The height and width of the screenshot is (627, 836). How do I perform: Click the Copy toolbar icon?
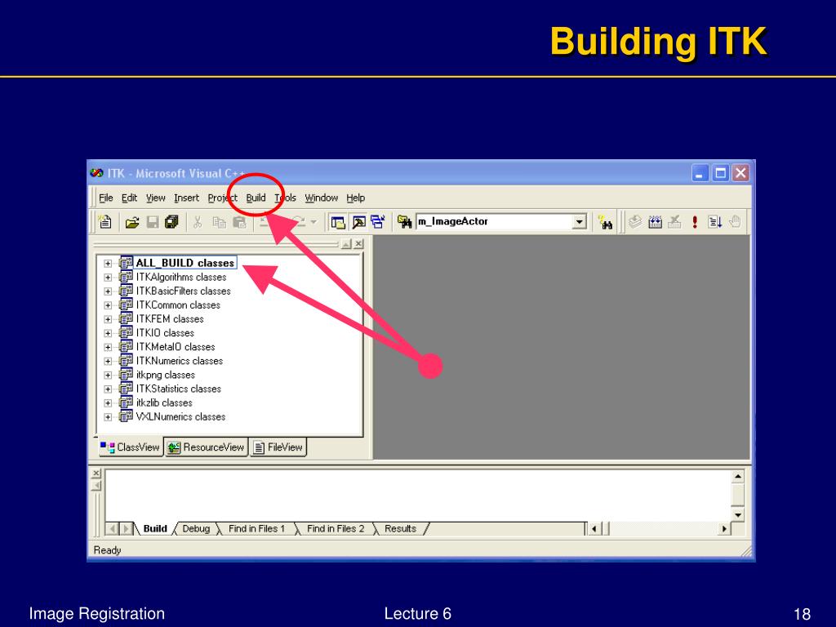pyautogui.click(x=219, y=222)
